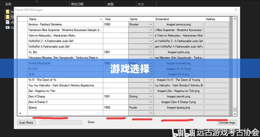
Task: Click the vertical scrollbar thumb of the grid
Action: [x=234, y=110]
